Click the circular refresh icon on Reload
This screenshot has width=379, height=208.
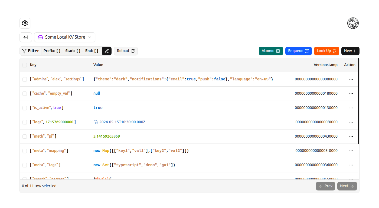click(x=133, y=51)
